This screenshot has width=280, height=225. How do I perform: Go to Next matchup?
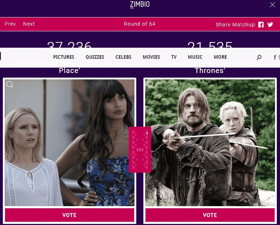[x=29, y=24]
